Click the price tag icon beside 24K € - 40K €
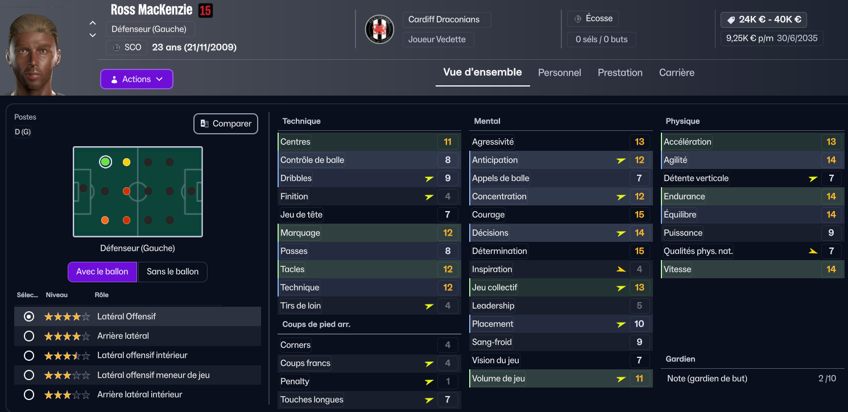Screen dimensions: 848x412 [x=730, y=19]
